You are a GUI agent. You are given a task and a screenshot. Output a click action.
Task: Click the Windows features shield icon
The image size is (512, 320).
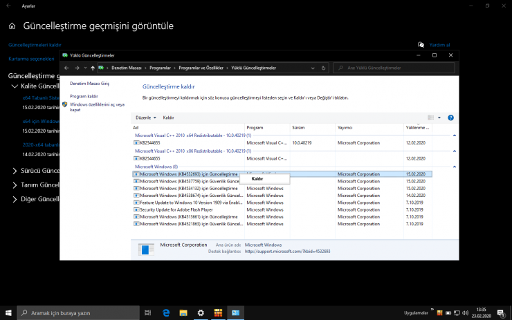click(x=64, y=105)
